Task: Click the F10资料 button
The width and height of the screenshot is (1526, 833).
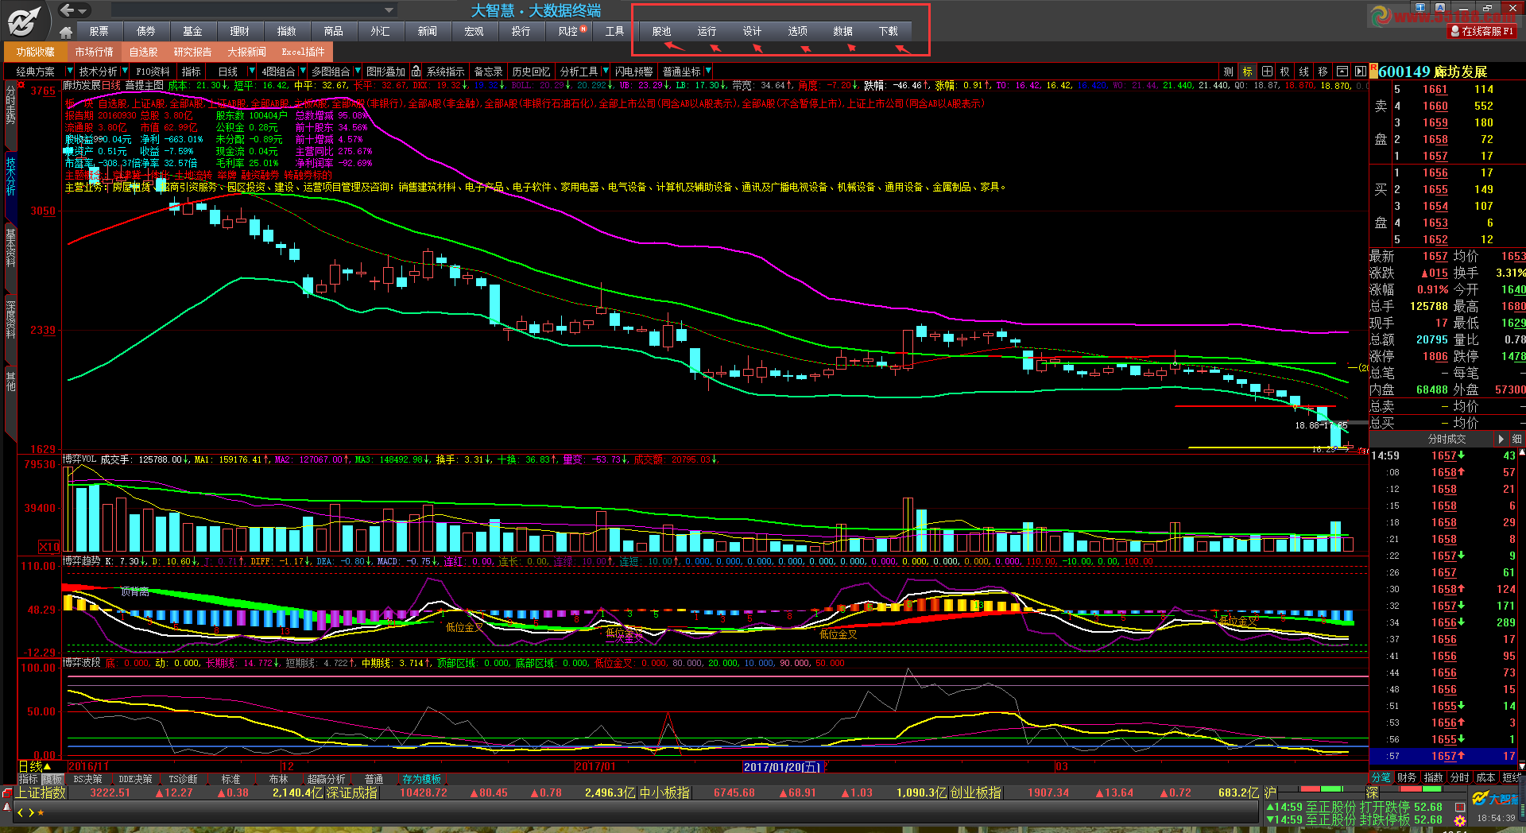Action: (153, 72)
